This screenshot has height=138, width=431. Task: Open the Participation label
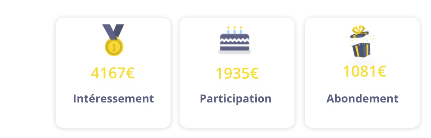(x=236, y=99)
